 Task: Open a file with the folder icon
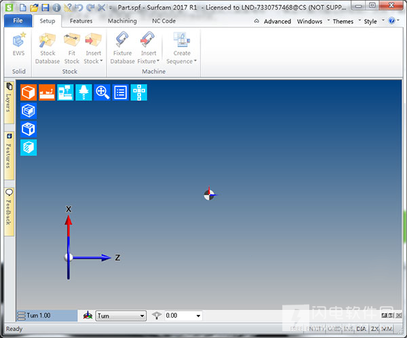(x=34, y=7)
